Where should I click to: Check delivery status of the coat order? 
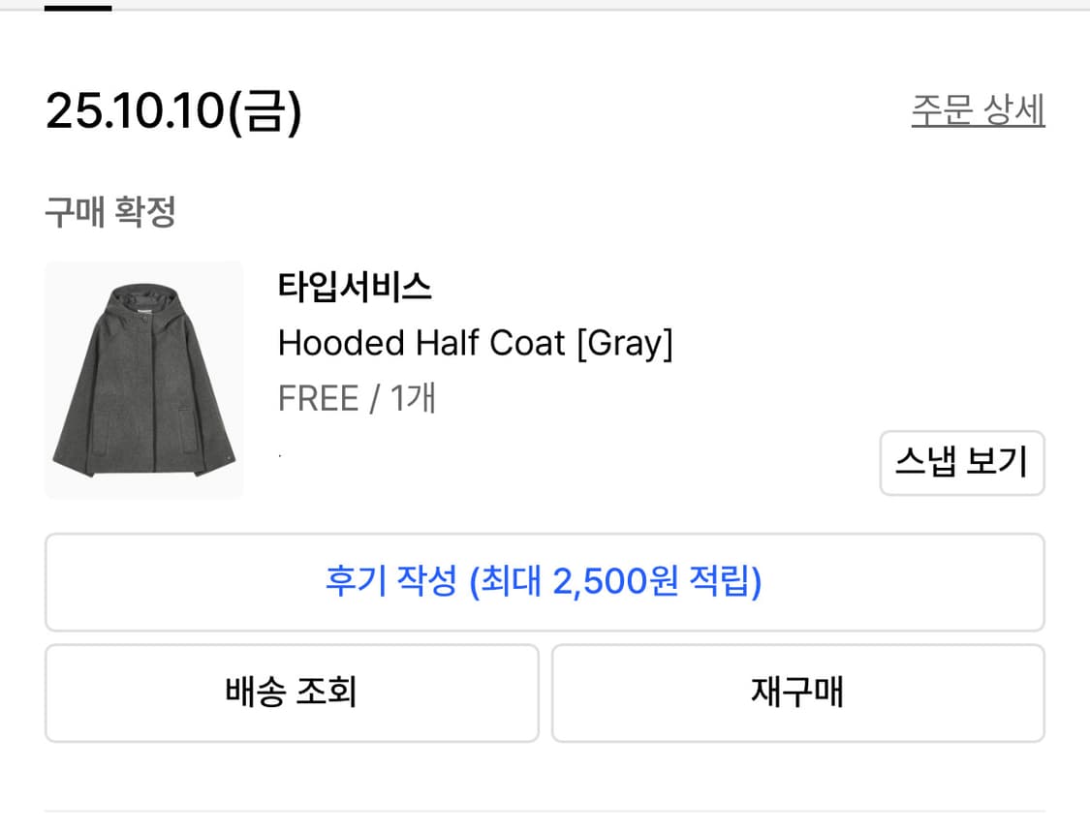[292, 693]
